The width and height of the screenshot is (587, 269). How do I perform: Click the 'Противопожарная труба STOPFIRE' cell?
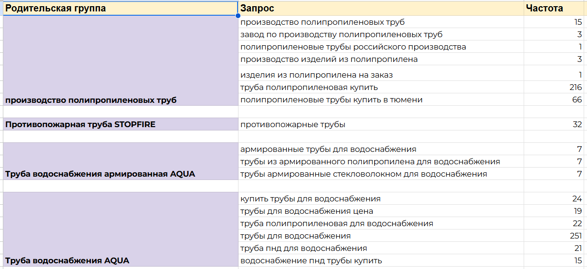119,124
